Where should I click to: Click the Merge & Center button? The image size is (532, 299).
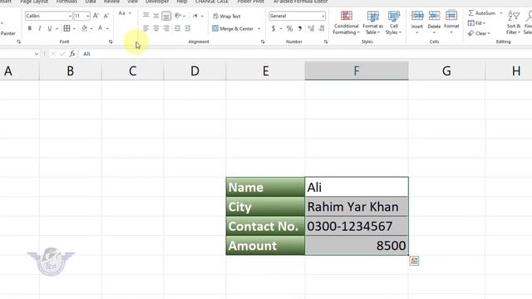click(x=233, y=29)
